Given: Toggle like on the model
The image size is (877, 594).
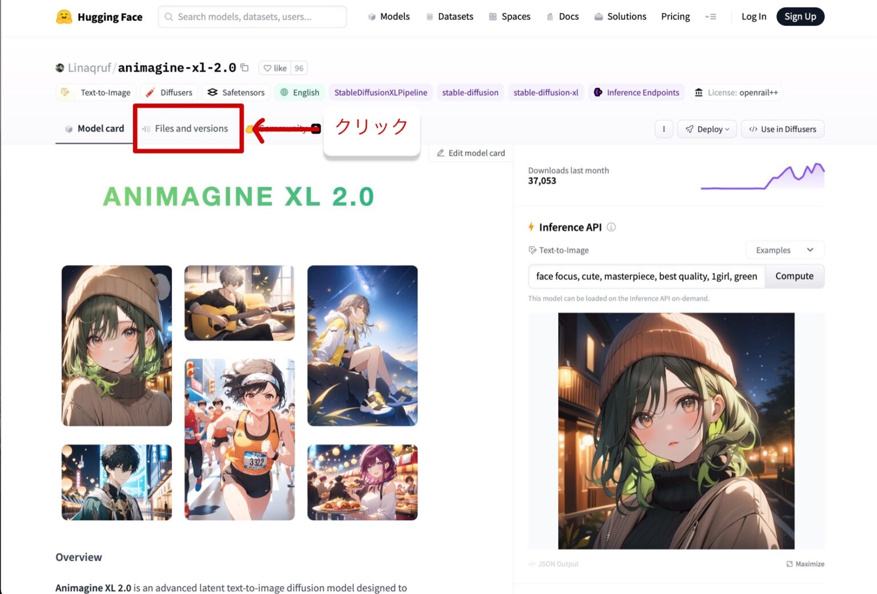Looking at the screenshot, I should (x=273, y=67).
